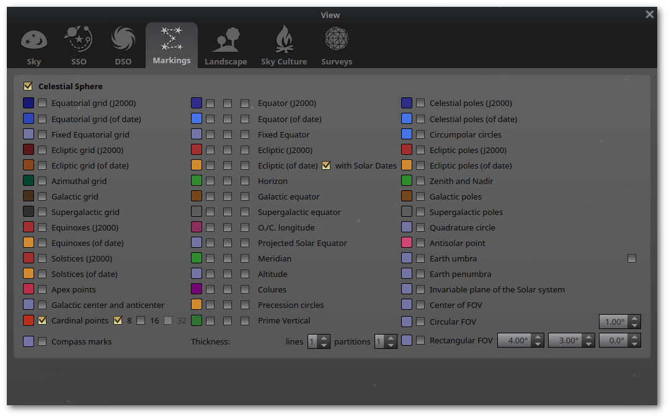This screenshot has height=417, width=669.
Task: Check the 16 cardinal points option
Action: click(x=141, y=320)
